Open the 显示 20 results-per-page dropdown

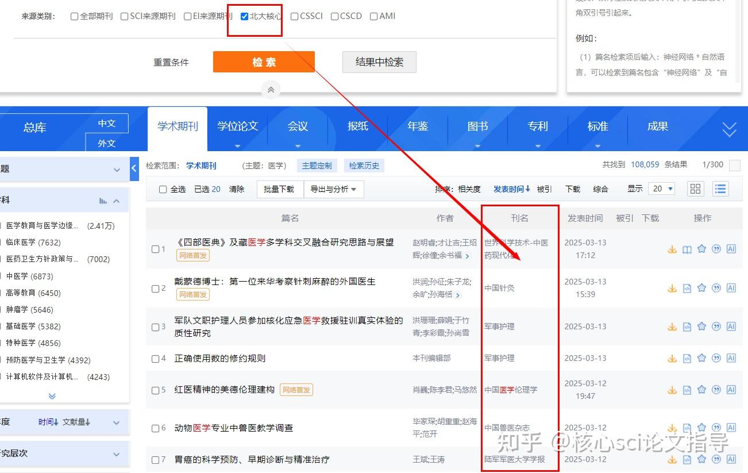click(x=662, y=188)
